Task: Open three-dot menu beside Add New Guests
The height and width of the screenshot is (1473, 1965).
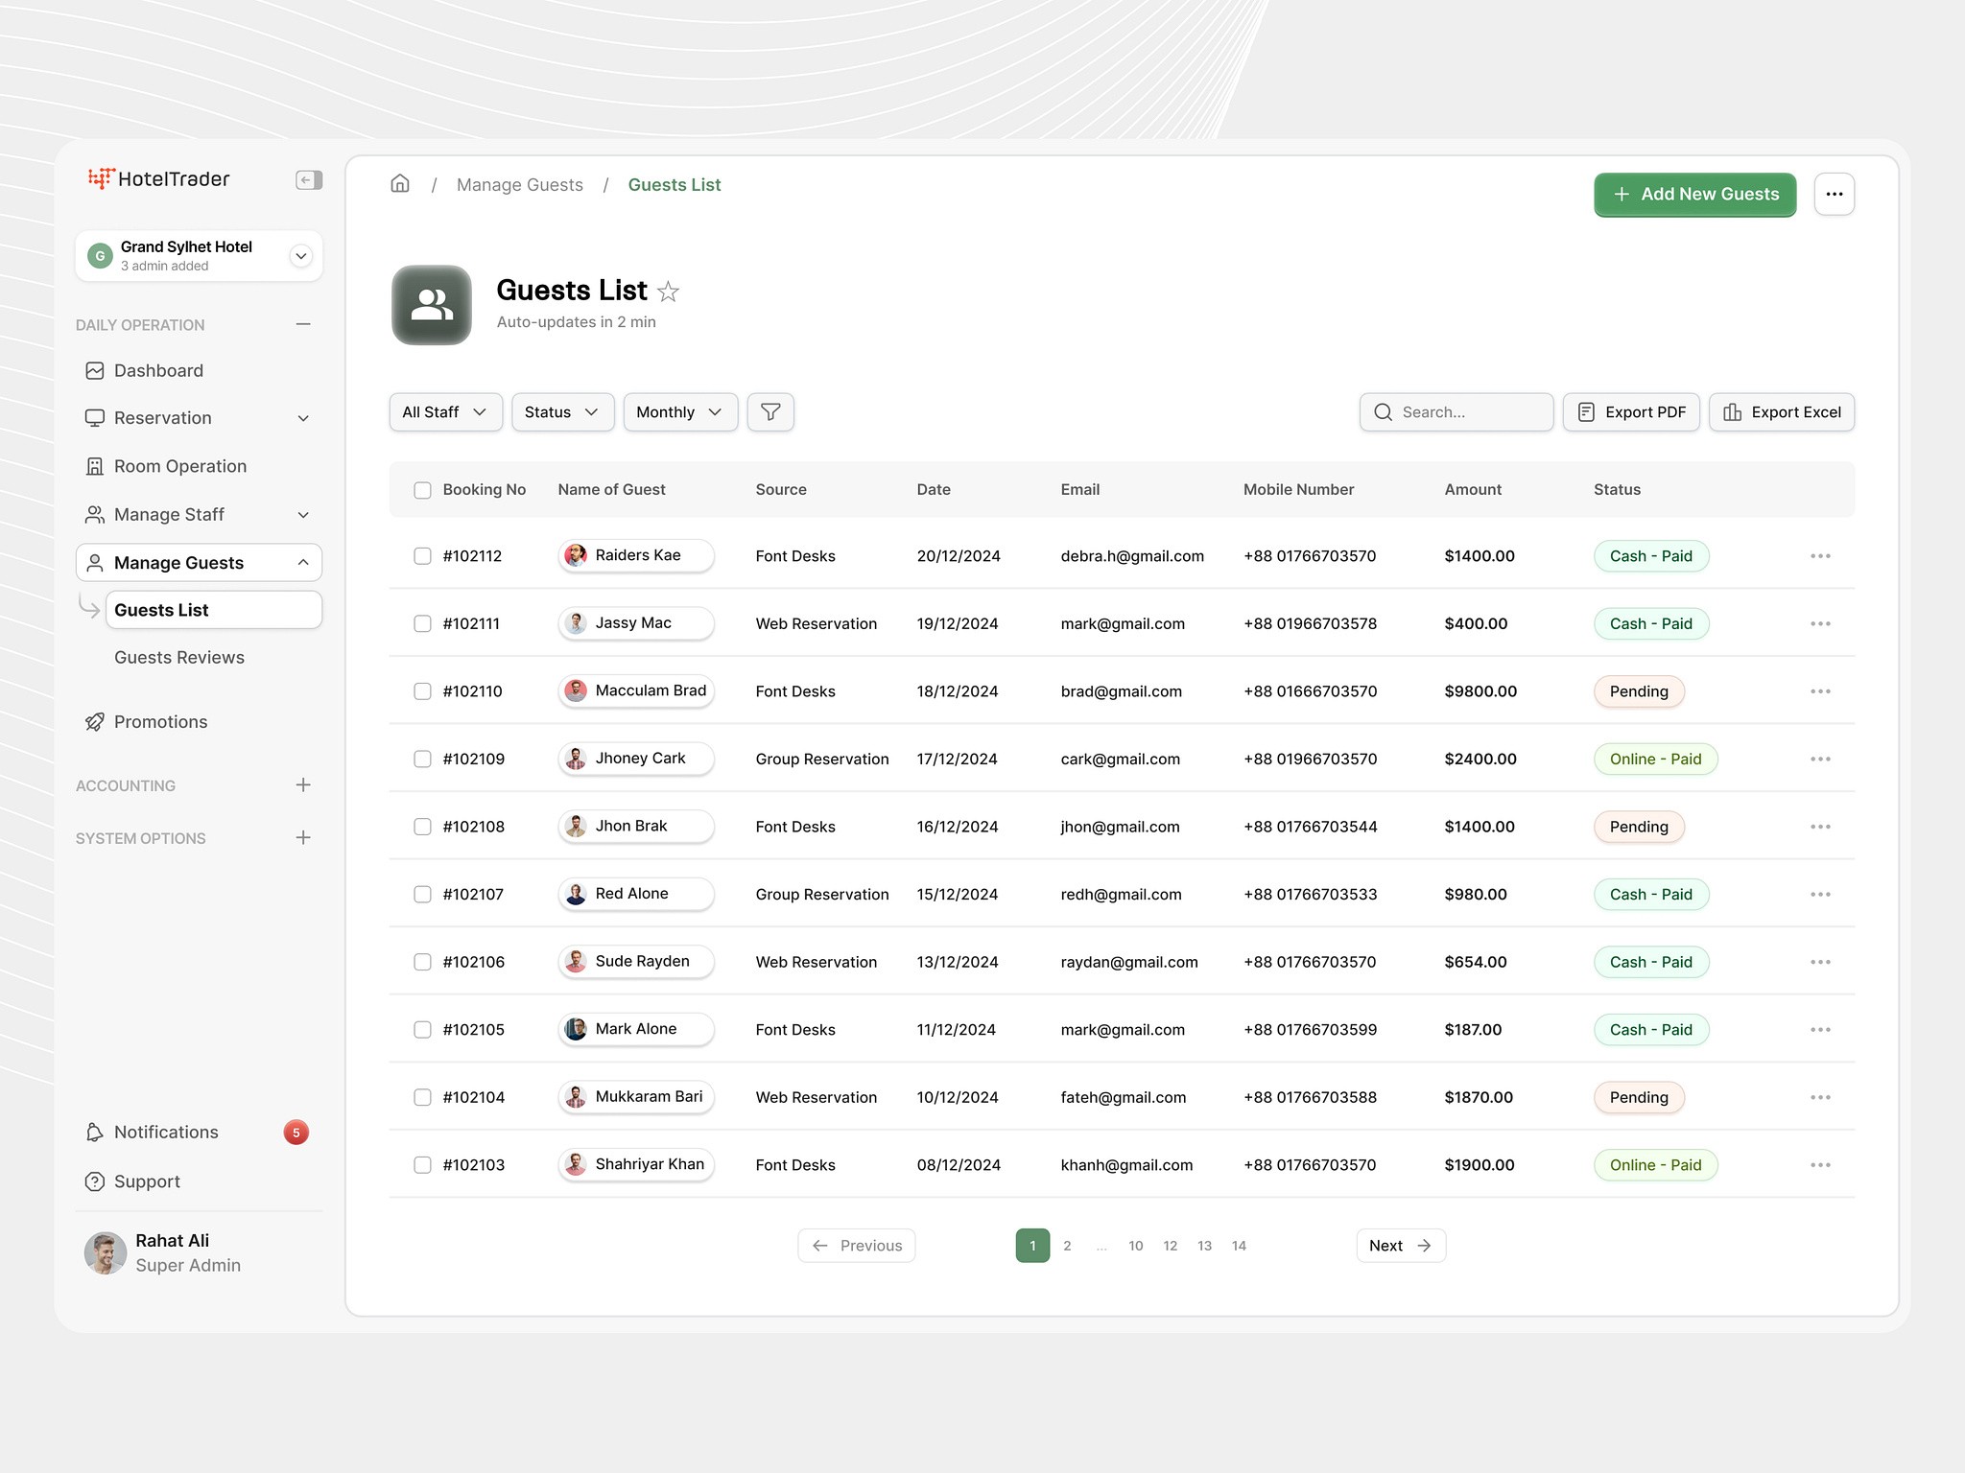Action: [x=1834, y=195]
